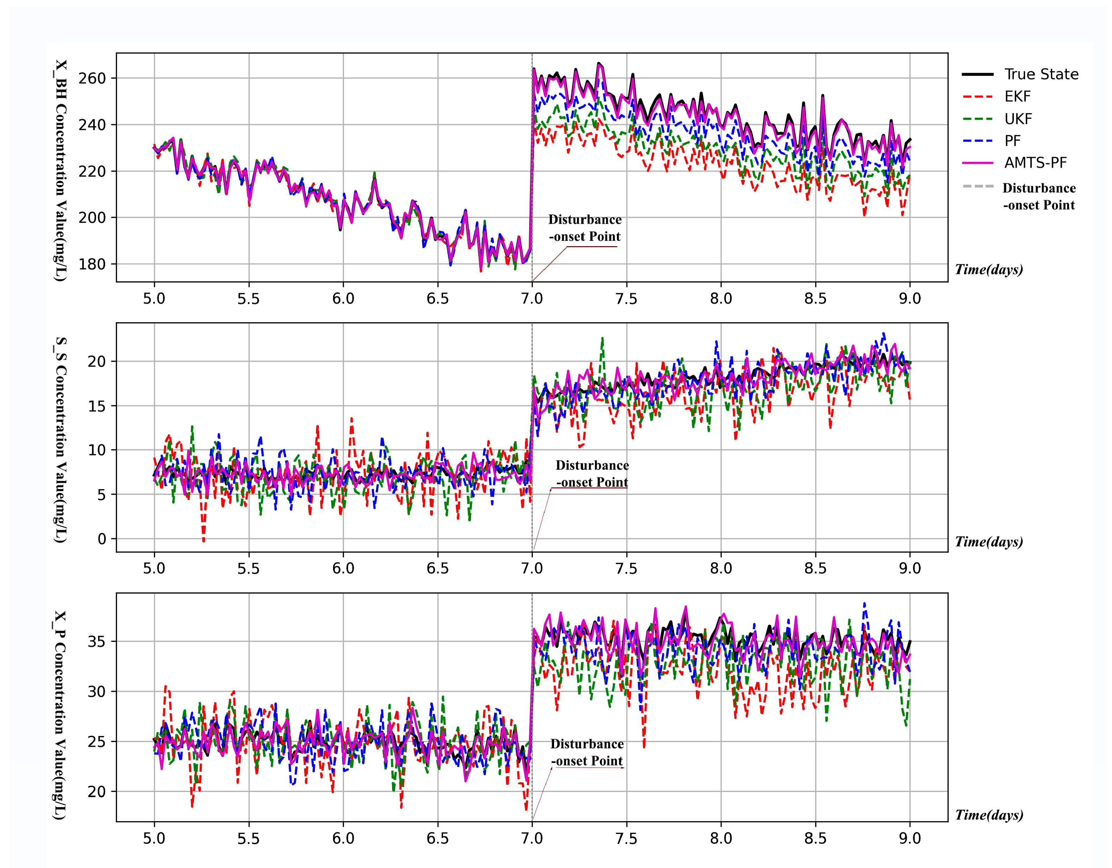Click the 'S_S Concentration Value(mg/L)' axis label
The width and height of the screenshot is (1112, 868).
[x=61, y=440]
